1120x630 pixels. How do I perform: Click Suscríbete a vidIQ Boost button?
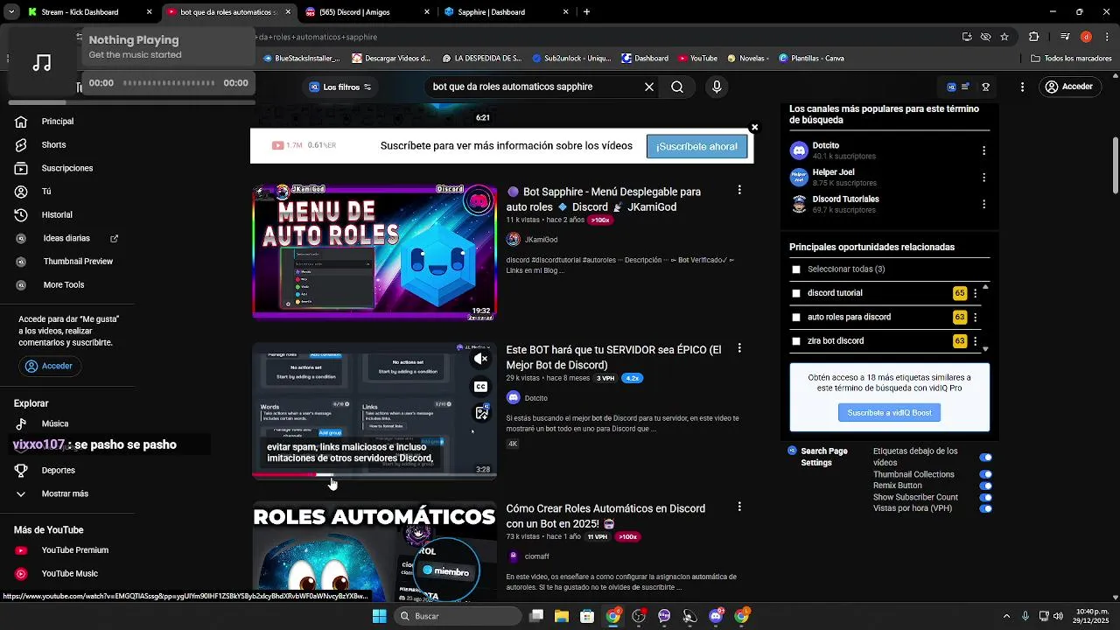[889, 413]
